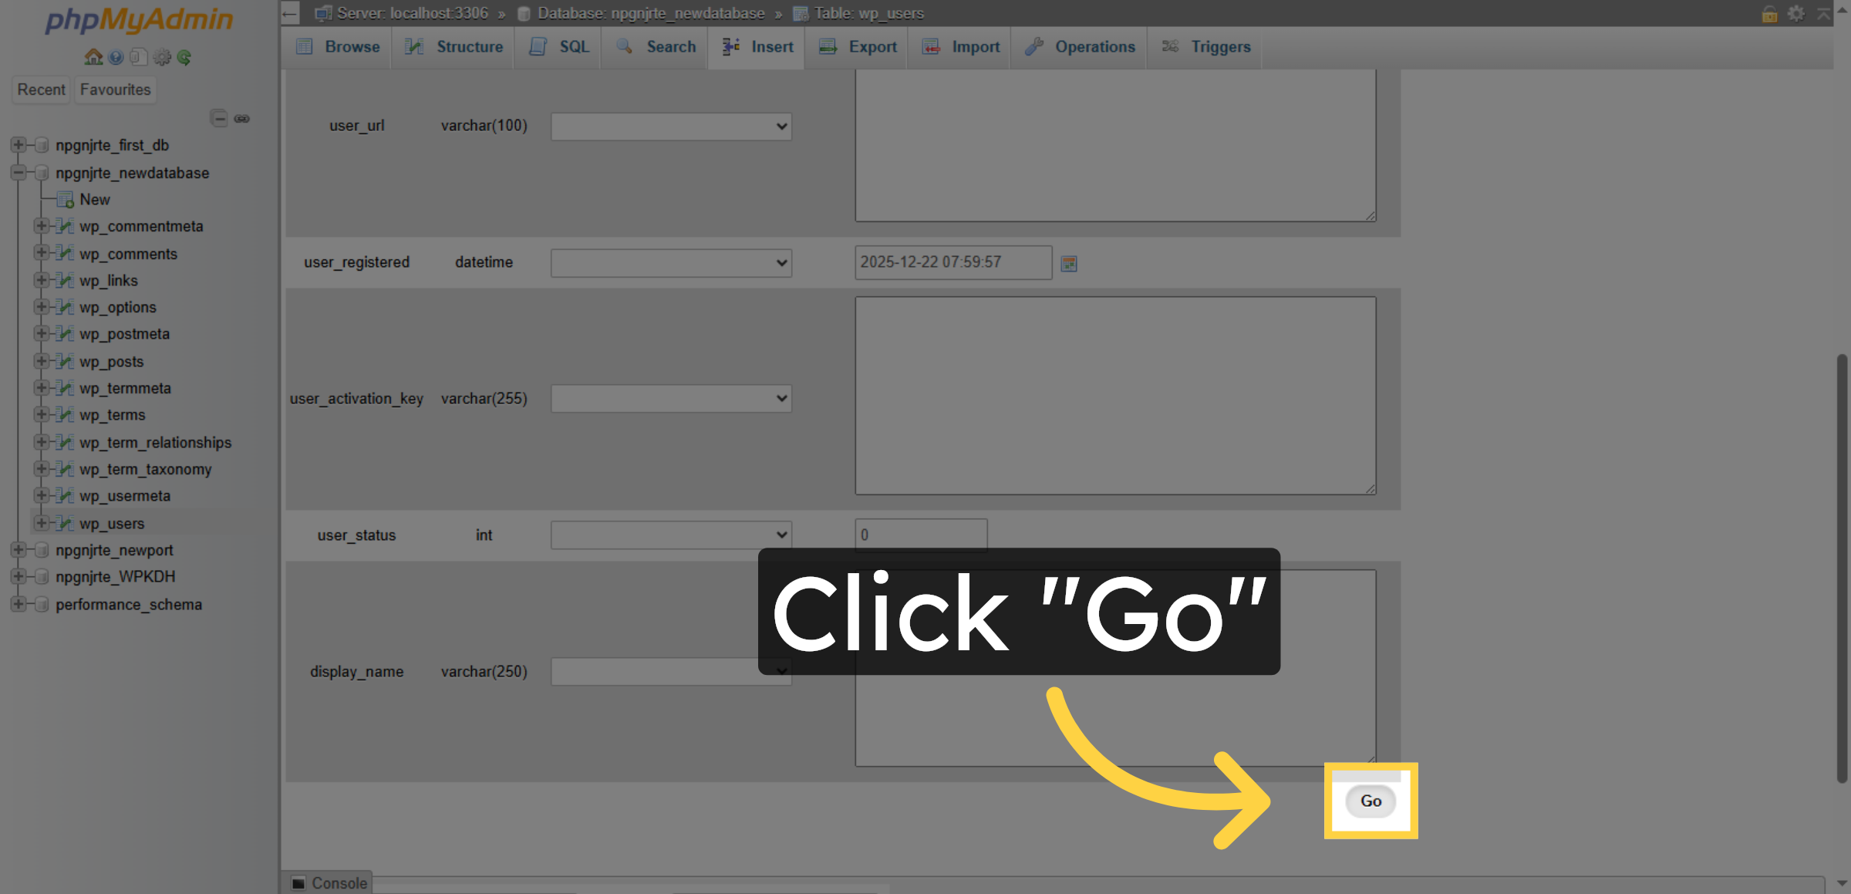The height and width of the screenshot is (894, 1851).
Task: Click the Go button
Action: (x=1370, y=801)
